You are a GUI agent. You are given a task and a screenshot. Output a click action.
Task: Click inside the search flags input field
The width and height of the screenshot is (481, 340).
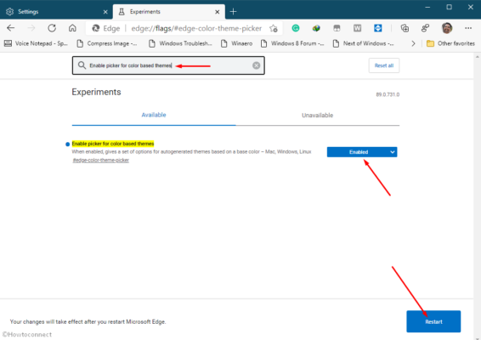168,65
